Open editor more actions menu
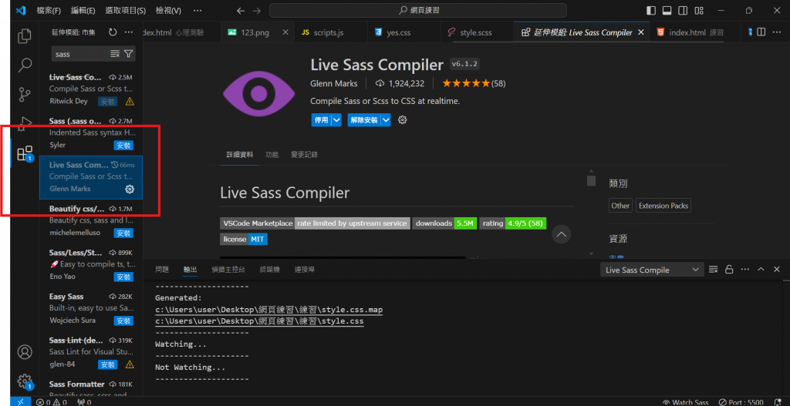Screen dimensions: 790x406 pyautogui.click(x=776, y=32)
